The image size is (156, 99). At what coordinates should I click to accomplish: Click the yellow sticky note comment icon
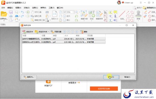point(115,12)
